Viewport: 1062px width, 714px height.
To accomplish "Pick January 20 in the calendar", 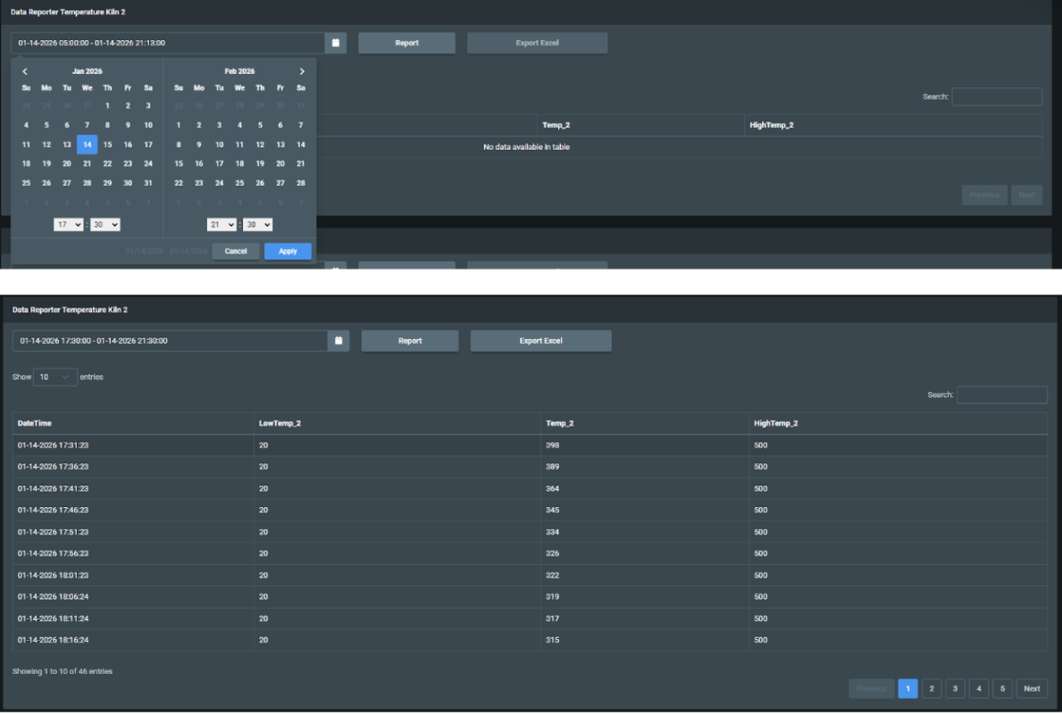I will [x=67, y=164].
